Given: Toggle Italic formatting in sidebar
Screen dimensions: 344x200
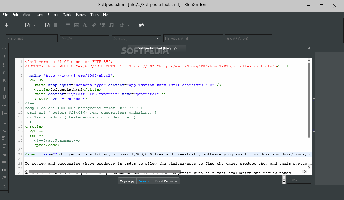Looking at the screenshot, I should click(x=4, y=89).
